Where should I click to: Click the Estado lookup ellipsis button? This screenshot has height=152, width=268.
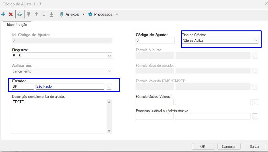109,86
